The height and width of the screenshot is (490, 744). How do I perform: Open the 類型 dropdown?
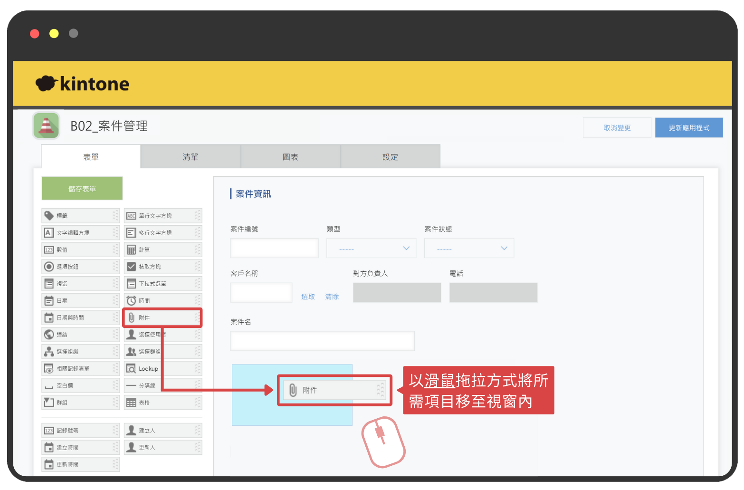tap(371, 248)
